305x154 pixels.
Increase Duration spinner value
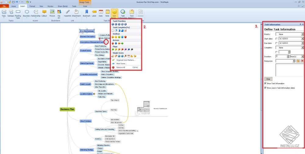click(288, 56)
